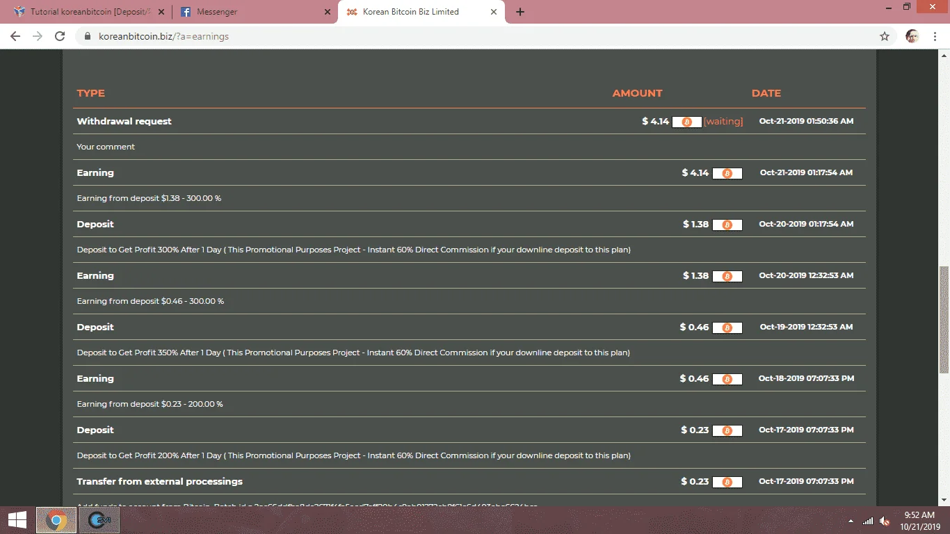The width and height of the screenshot is (950, 534).
Task: Click Bitcoin icon in Transfer from external row
Action: tap(727, 482)
